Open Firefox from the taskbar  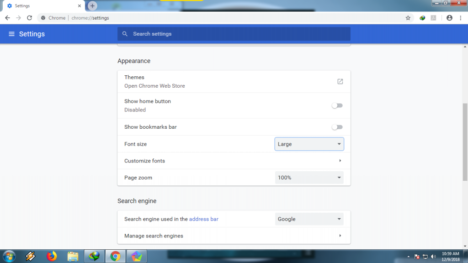(52, 257)
